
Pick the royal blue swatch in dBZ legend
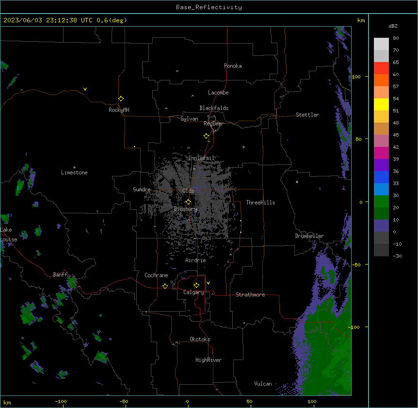381,177
